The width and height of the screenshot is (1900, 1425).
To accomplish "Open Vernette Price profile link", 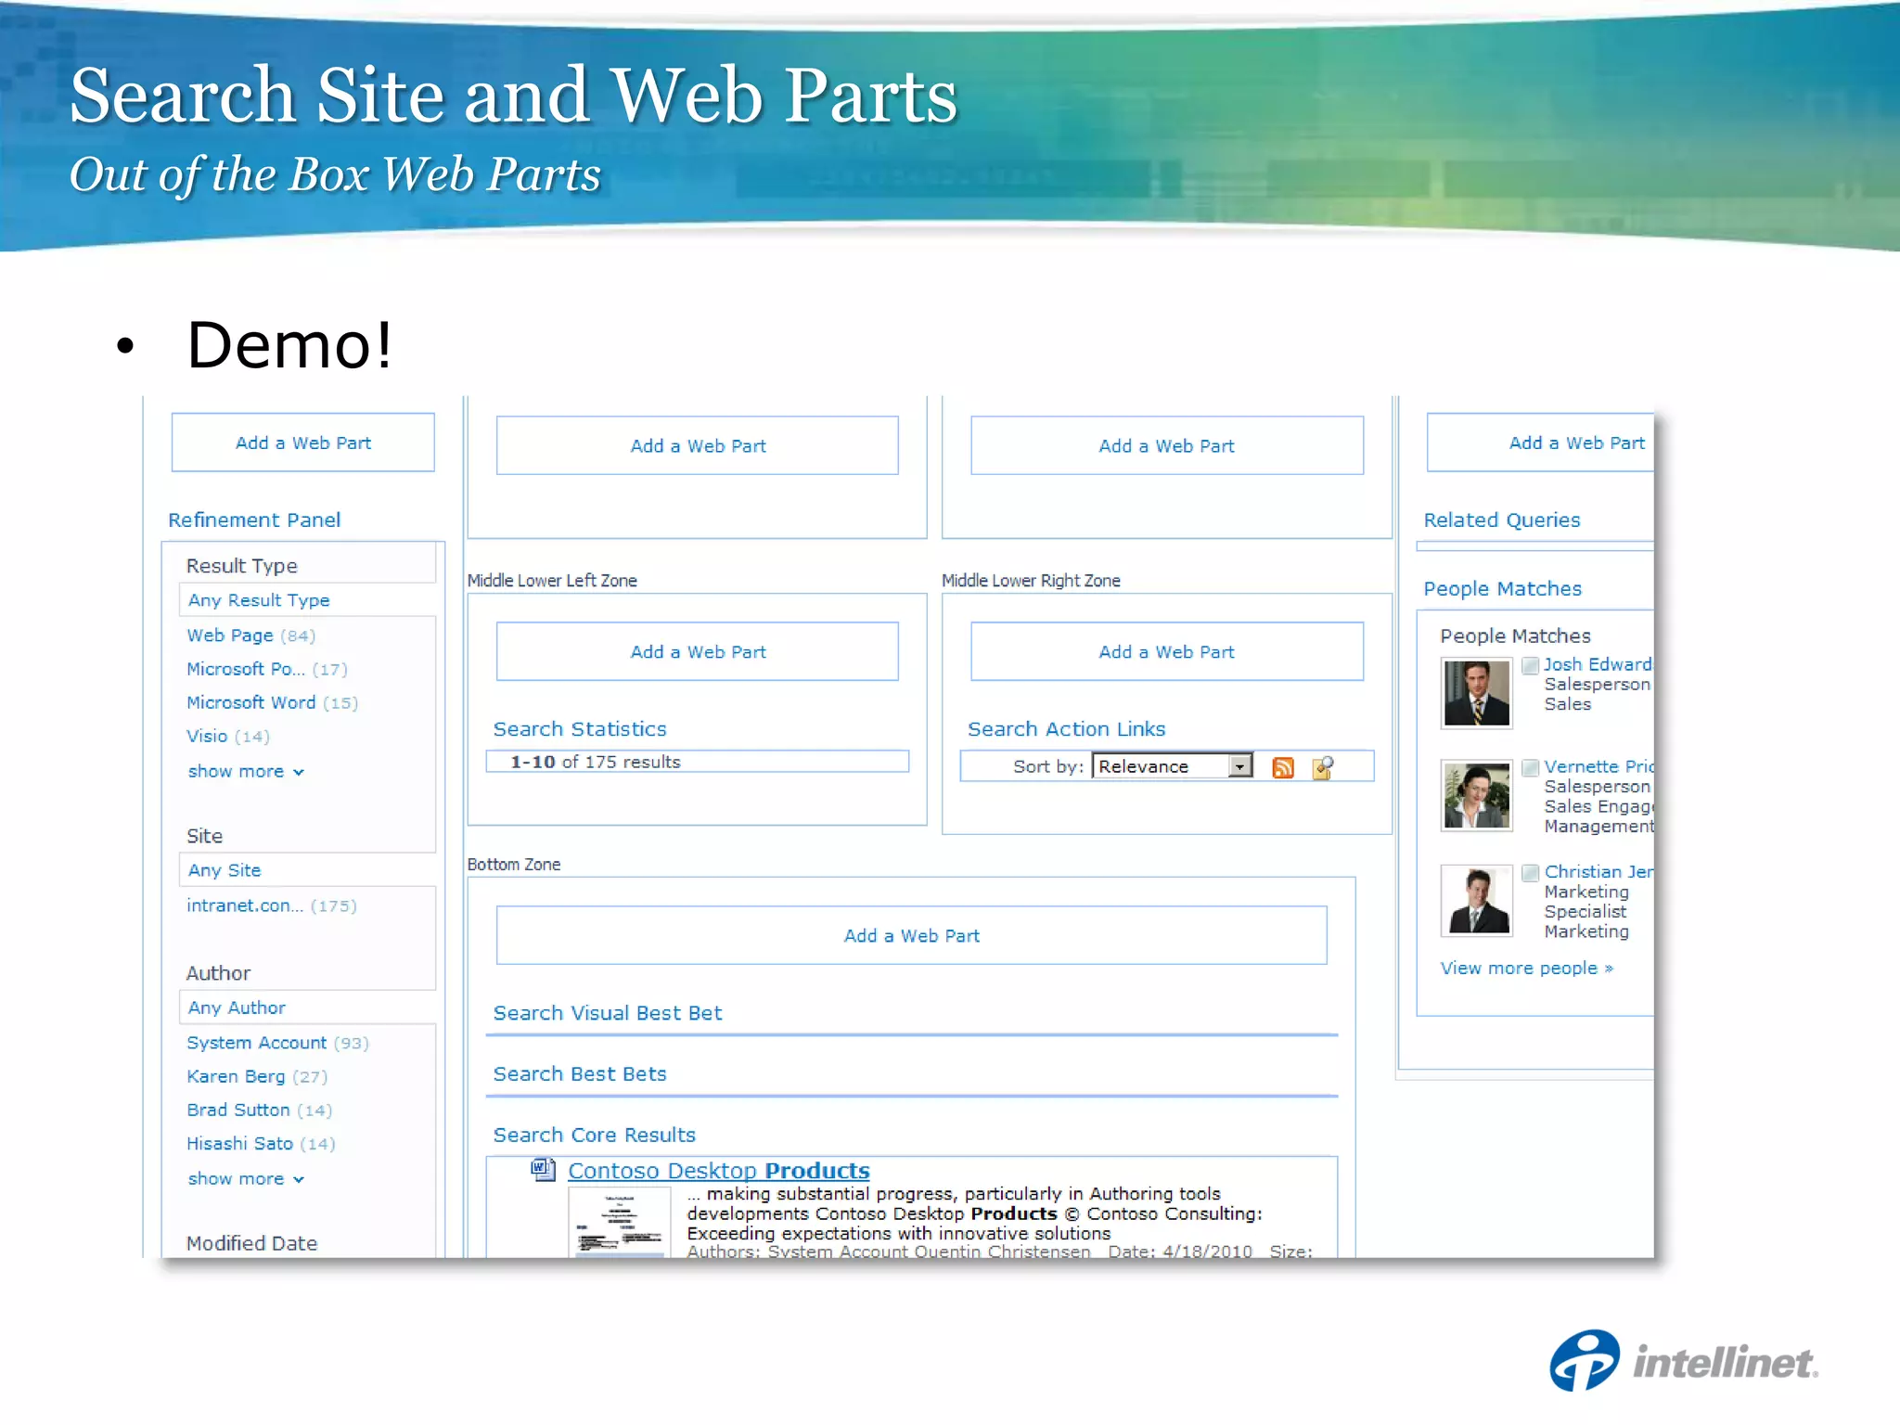I will [x=1598, y=766].
